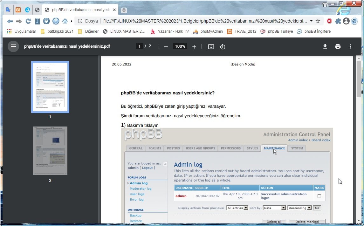Open the phpBB Türkiye bookmark

(x=277, y=31)
